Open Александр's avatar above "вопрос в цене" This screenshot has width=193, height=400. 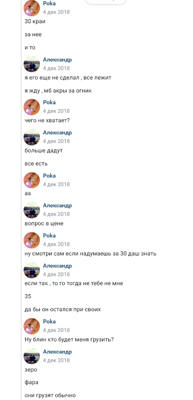coord(32,210)
